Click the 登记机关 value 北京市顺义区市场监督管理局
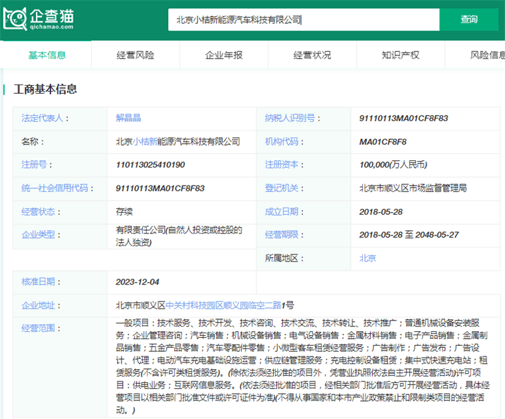The image size is (505, 419). coord(413,188)
